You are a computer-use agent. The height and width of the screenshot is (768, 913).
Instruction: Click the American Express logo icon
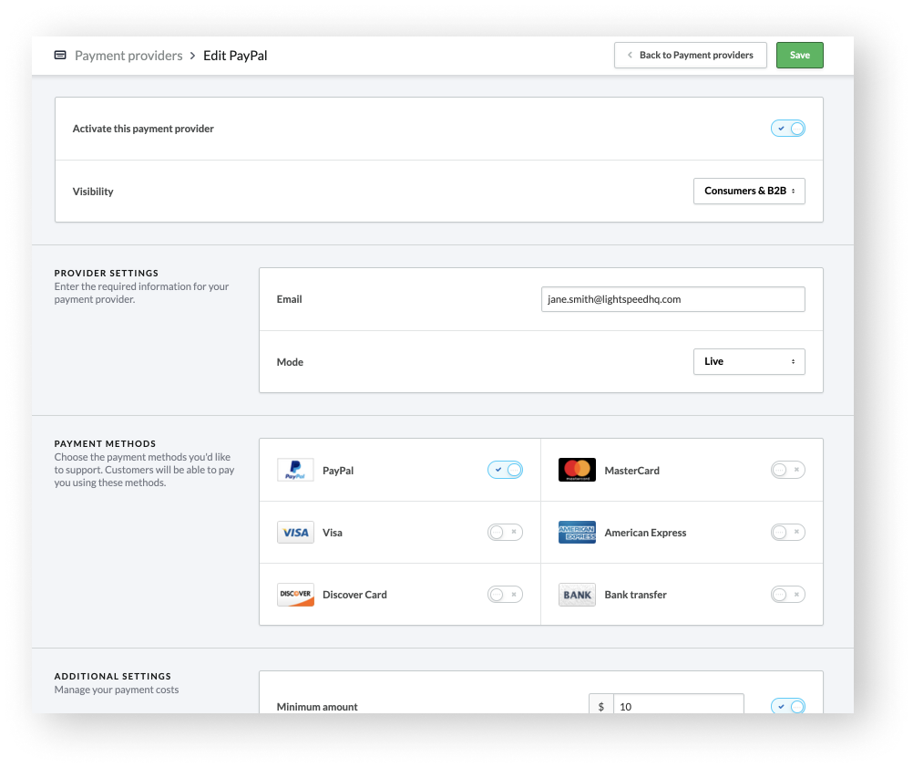click(x=577, y=533)
